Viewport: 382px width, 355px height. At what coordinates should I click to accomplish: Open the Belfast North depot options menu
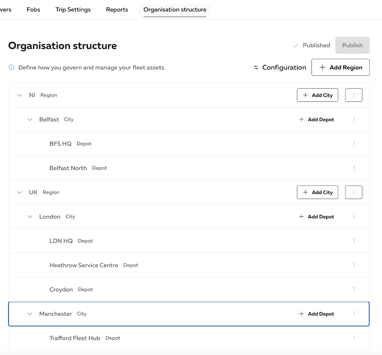pos(354,168)
